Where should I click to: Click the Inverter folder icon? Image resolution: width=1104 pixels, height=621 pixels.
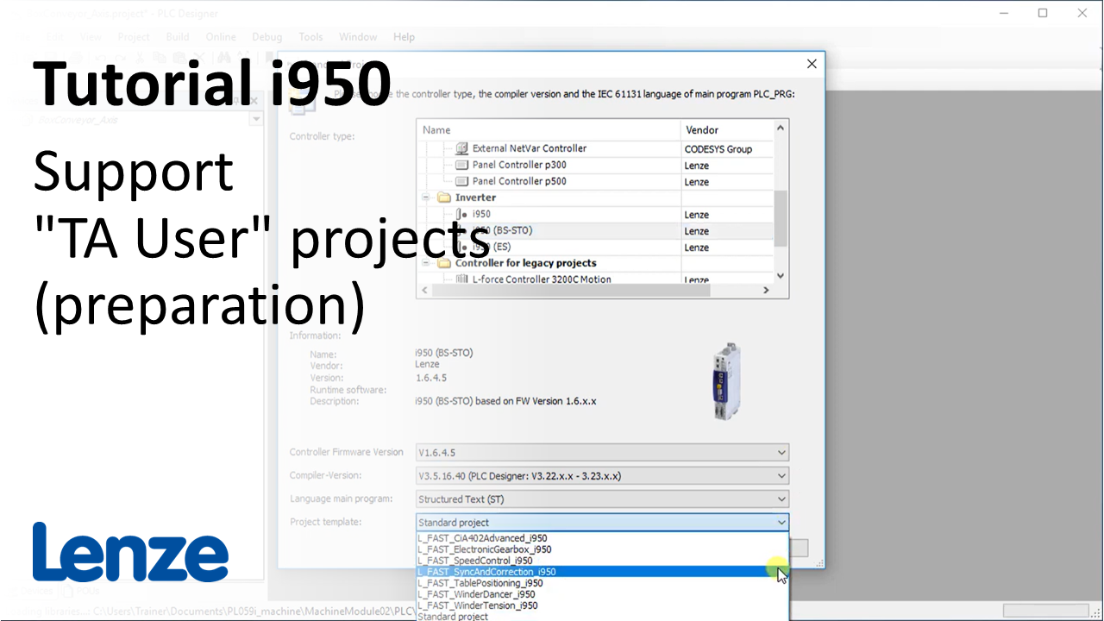click(x=444, y=198)
